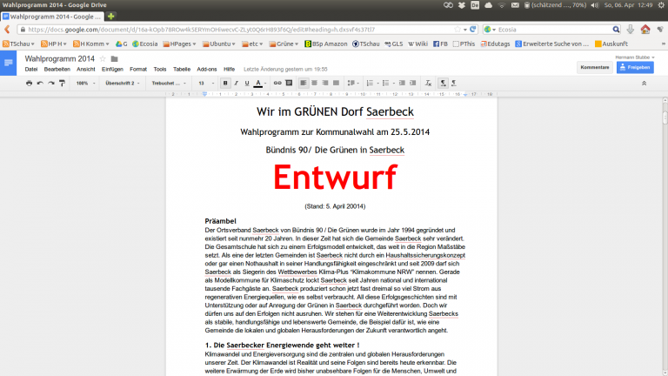Image resolution: width=668 pixels, height=376 pixels.
Task: Go back with the browser back arrow
Action: pos(7,30)
